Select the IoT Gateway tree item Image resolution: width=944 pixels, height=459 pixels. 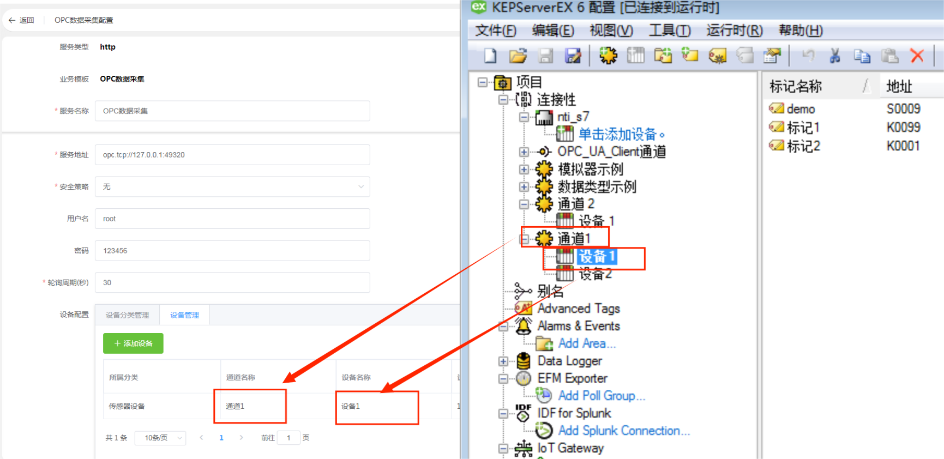click(570, 448)
